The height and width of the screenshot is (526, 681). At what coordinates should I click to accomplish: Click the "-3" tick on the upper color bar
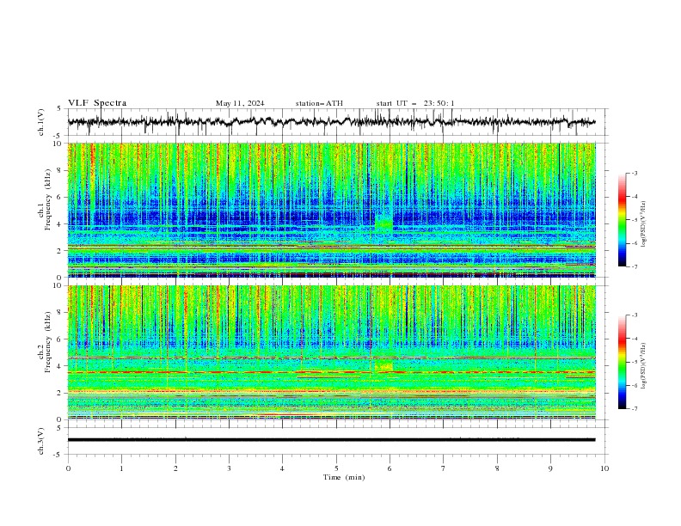tap(634, 173)
